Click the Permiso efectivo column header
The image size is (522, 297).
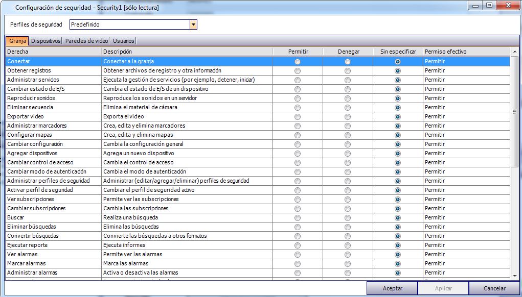click(x=466, y=52)
